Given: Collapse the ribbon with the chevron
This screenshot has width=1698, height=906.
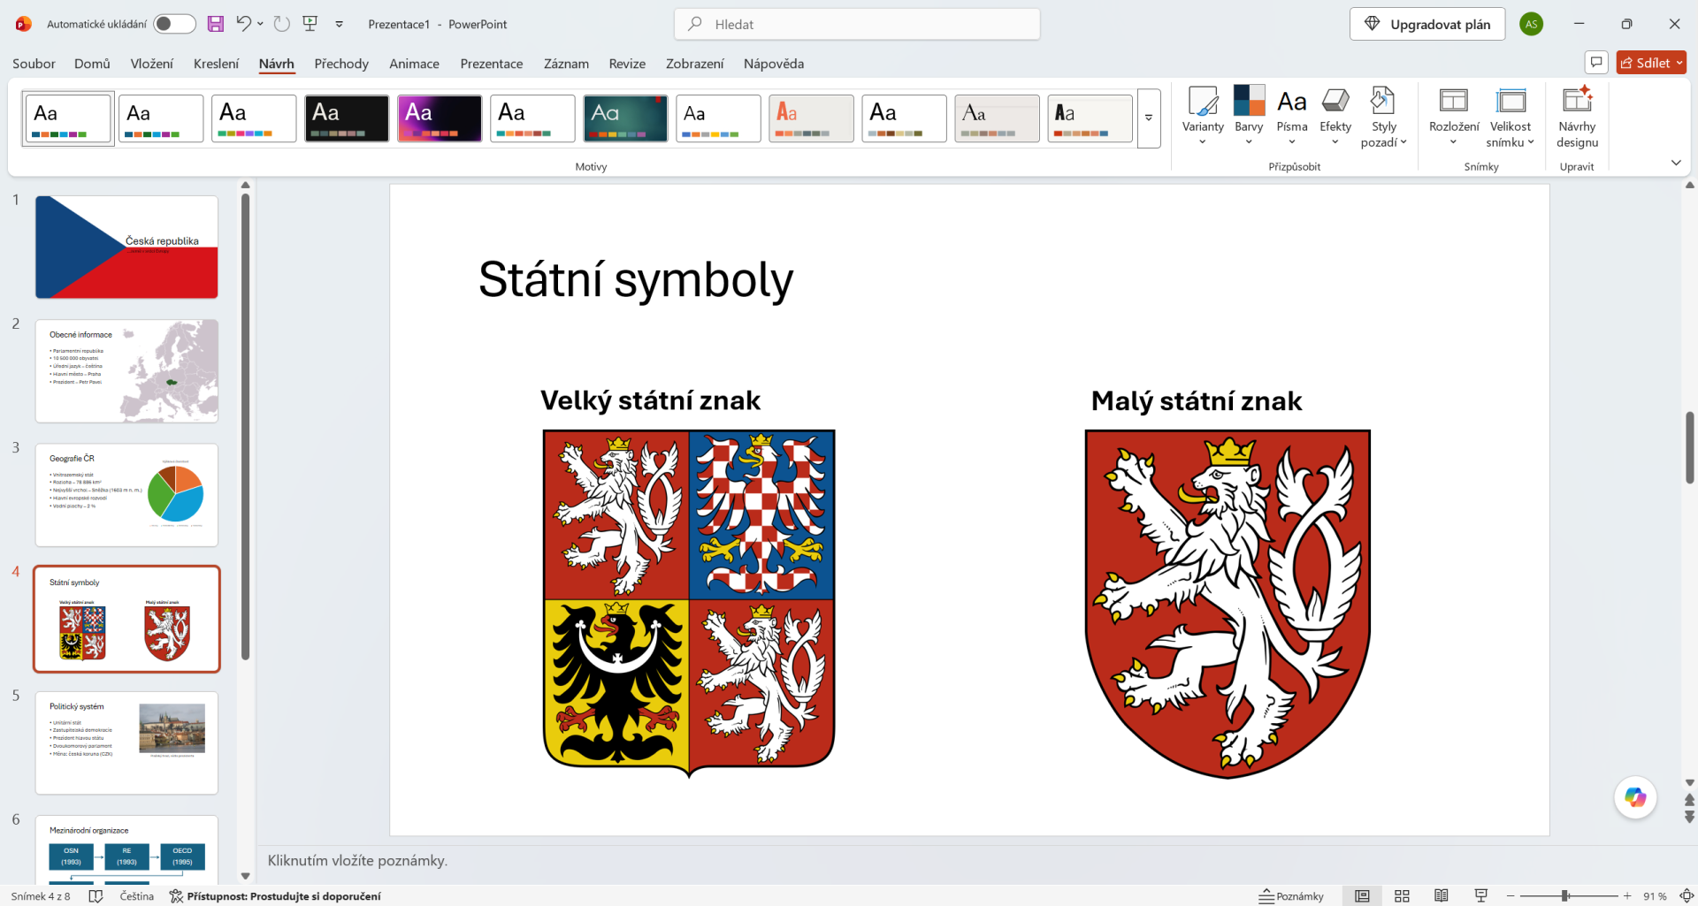Looking at the screenshot, I should point(1676,163).
